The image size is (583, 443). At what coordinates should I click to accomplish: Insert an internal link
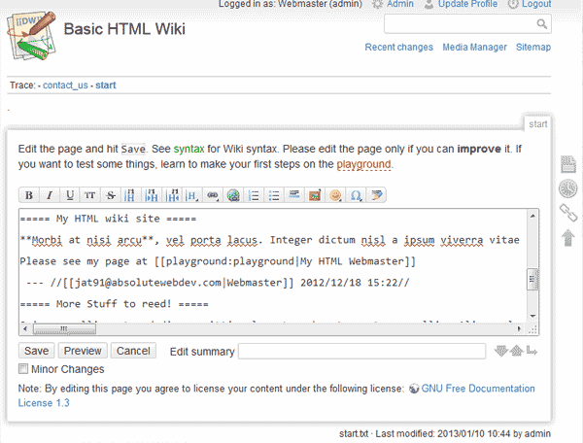click(x=214, y=195)
